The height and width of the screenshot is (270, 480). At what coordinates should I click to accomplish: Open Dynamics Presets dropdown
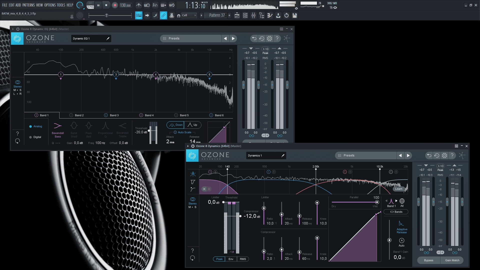coord(365,155)
